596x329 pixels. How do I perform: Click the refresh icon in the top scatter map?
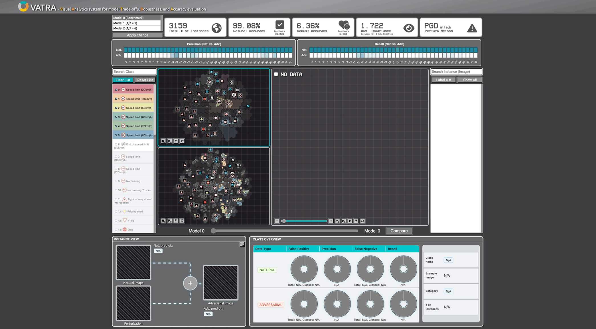click(x=182, y=141)
